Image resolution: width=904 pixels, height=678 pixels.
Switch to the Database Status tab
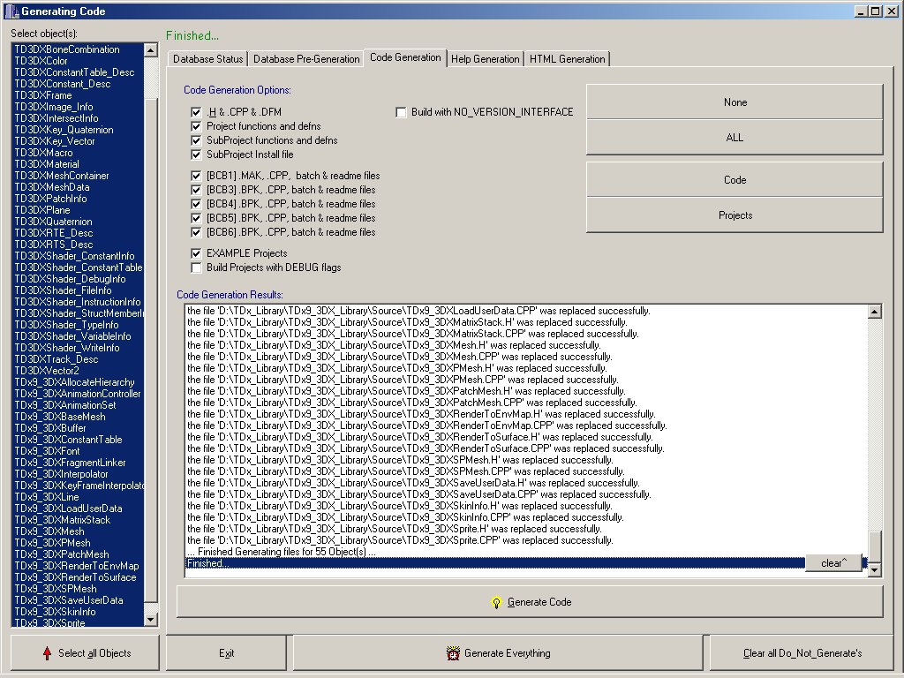click(207, 59)
